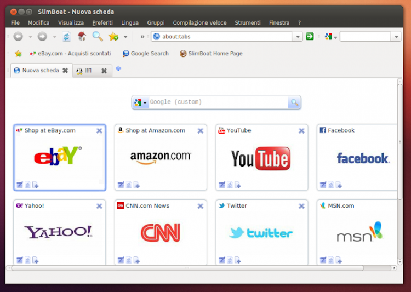Remove the Shop at eBay.com tile

pos(99,131)
